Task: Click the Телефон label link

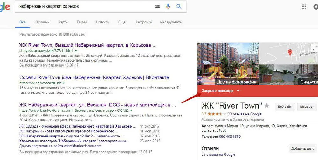Action: click(x=210, y=137)
